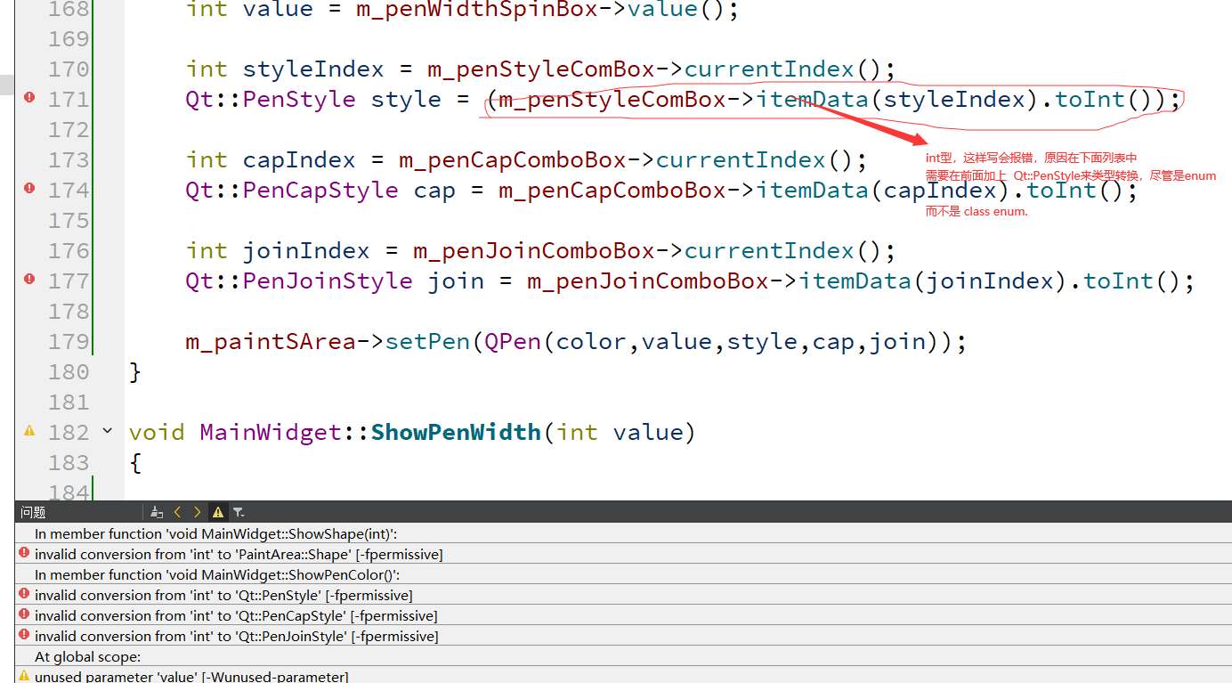Click the error marker beside line 171
The height and width of the screenshot is (683, 1232).
(29, 98)
